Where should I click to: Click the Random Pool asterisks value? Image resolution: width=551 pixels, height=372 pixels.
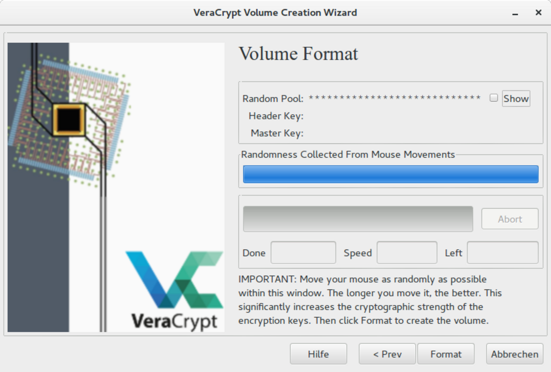tap(394, 98)
